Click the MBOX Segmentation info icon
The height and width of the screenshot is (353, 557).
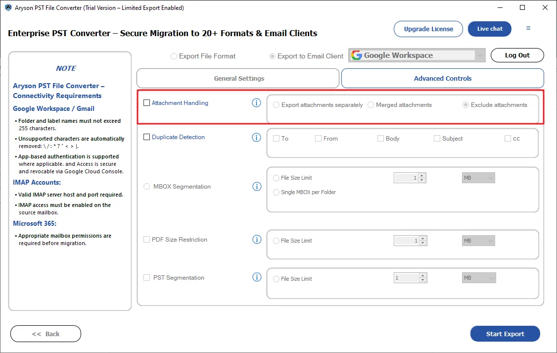(257, 186)
